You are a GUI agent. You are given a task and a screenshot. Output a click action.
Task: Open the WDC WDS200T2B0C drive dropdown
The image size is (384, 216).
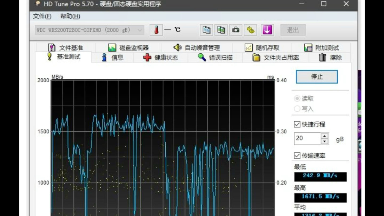(x=90, y=30)
